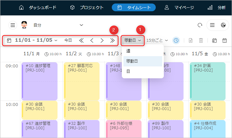Jump back with the double-left arrow
232x138 pixels.
tap(81, 40)
